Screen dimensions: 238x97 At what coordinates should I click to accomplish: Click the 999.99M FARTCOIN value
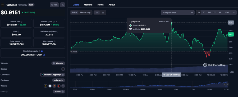click(31, 55)
